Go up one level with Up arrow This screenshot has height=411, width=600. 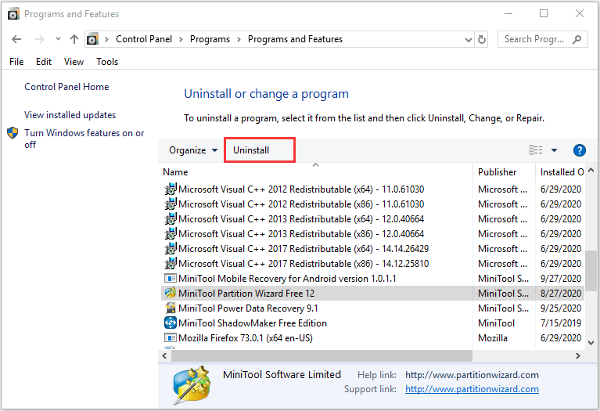coord(74,39)
